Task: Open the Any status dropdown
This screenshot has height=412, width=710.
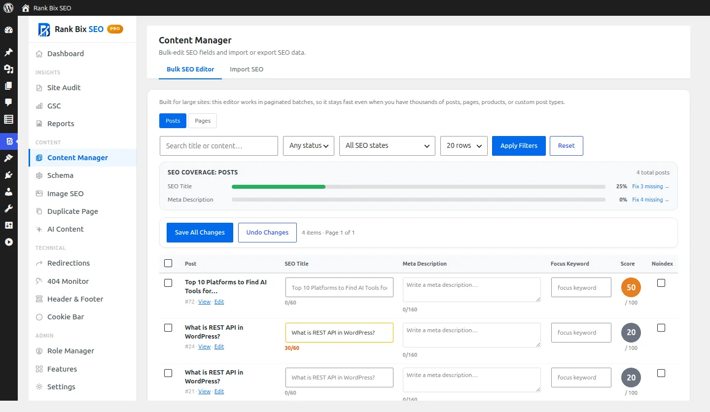Action: pyautogui.click(x=309, y=146)
